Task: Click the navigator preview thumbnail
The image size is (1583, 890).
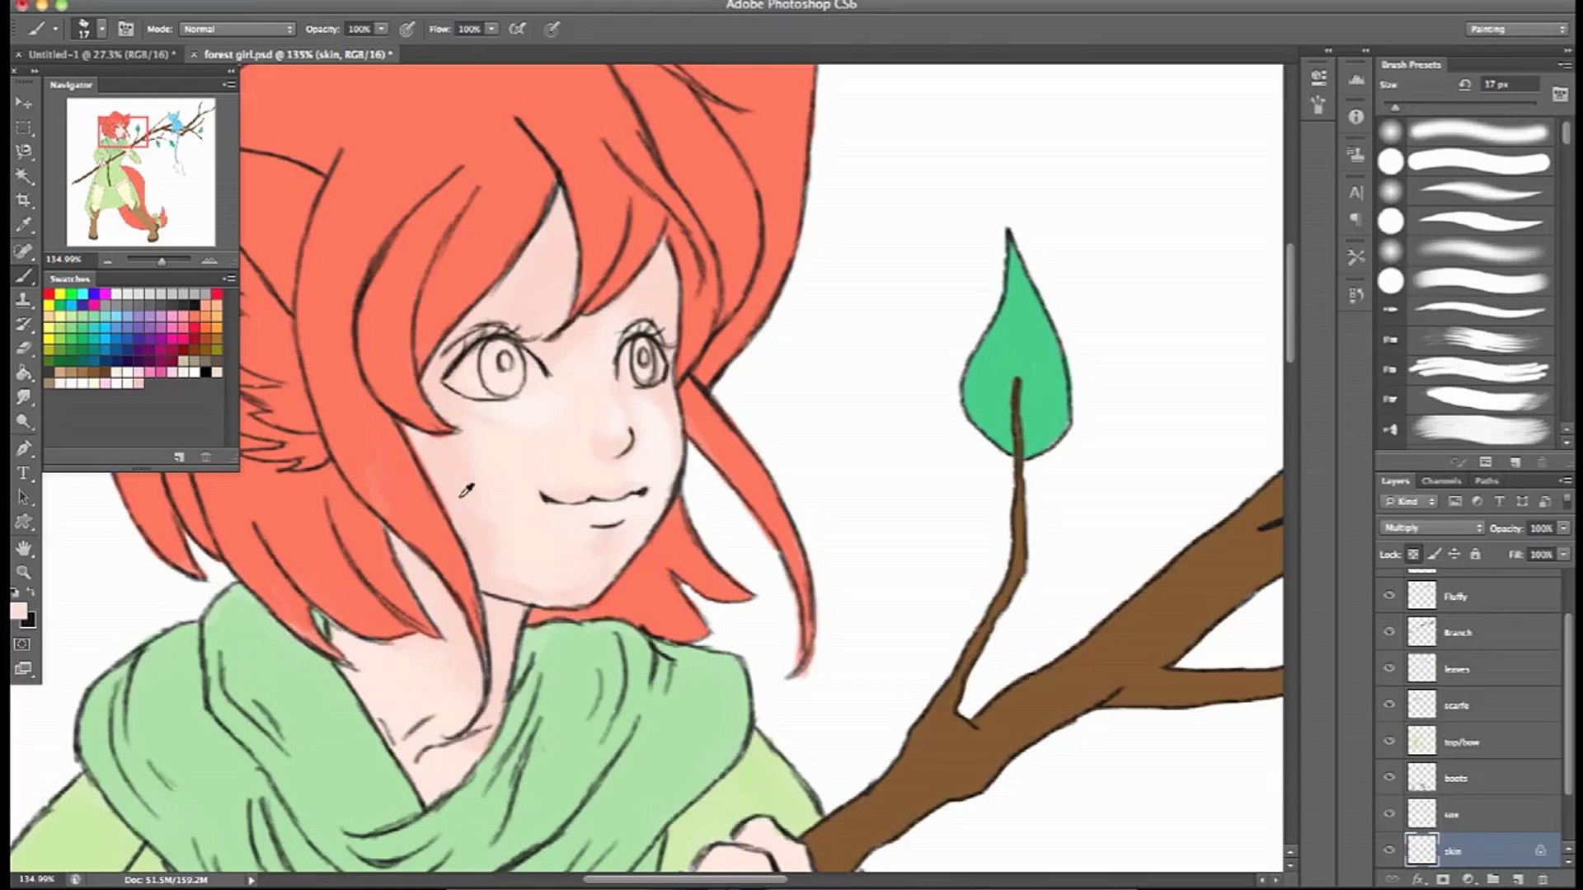Action: 140,171
